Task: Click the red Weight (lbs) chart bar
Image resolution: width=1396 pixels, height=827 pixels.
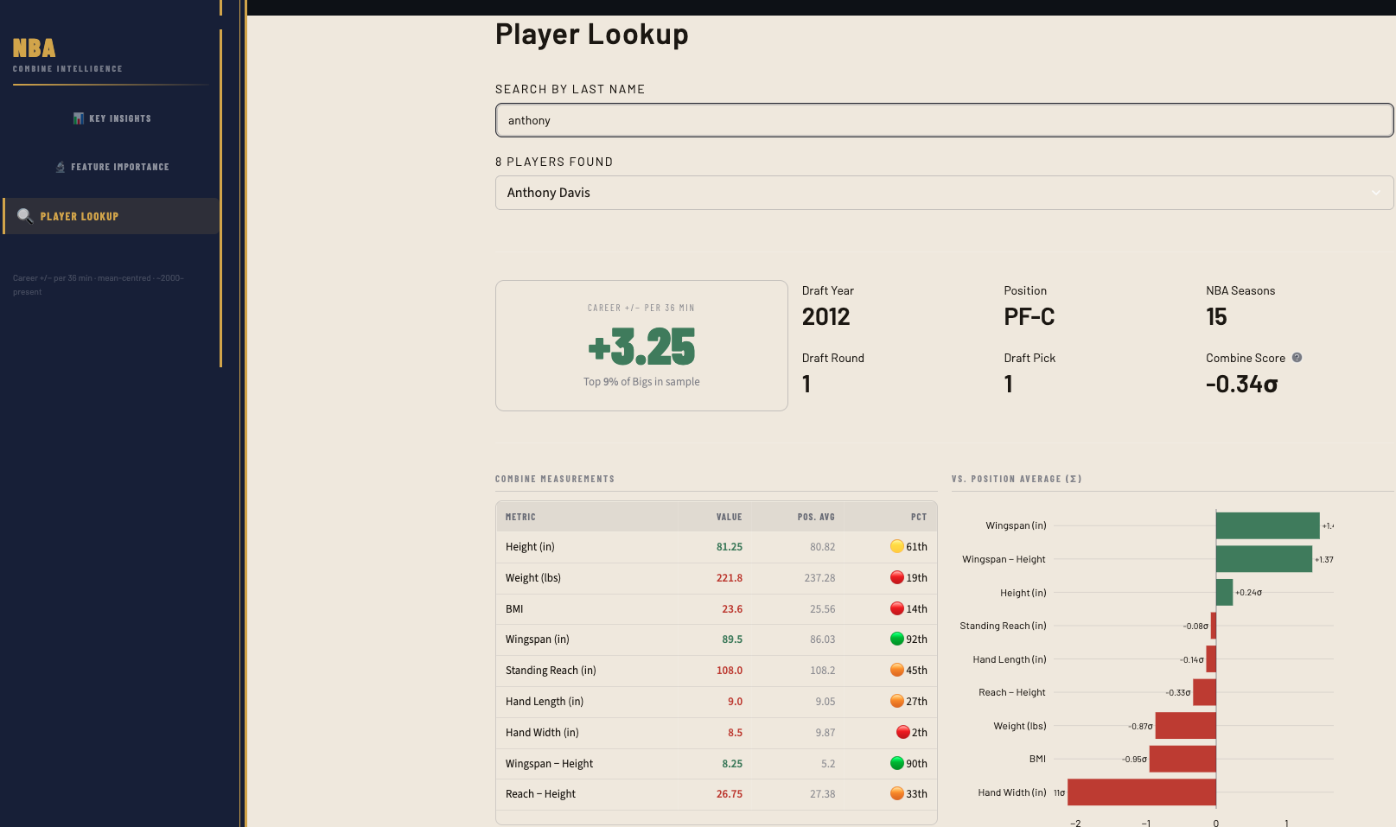Action: (x=1186, y=726)
